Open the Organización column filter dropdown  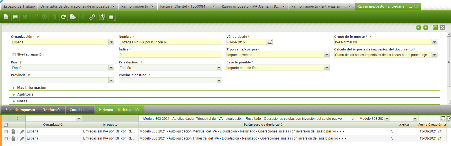click(x=79, y=118)
